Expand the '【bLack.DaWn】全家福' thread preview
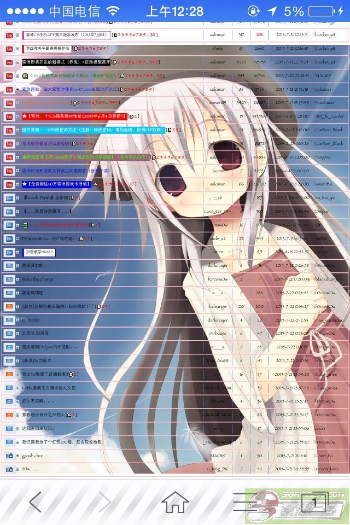The image size is (350, 525). click(x=17, y=197)
